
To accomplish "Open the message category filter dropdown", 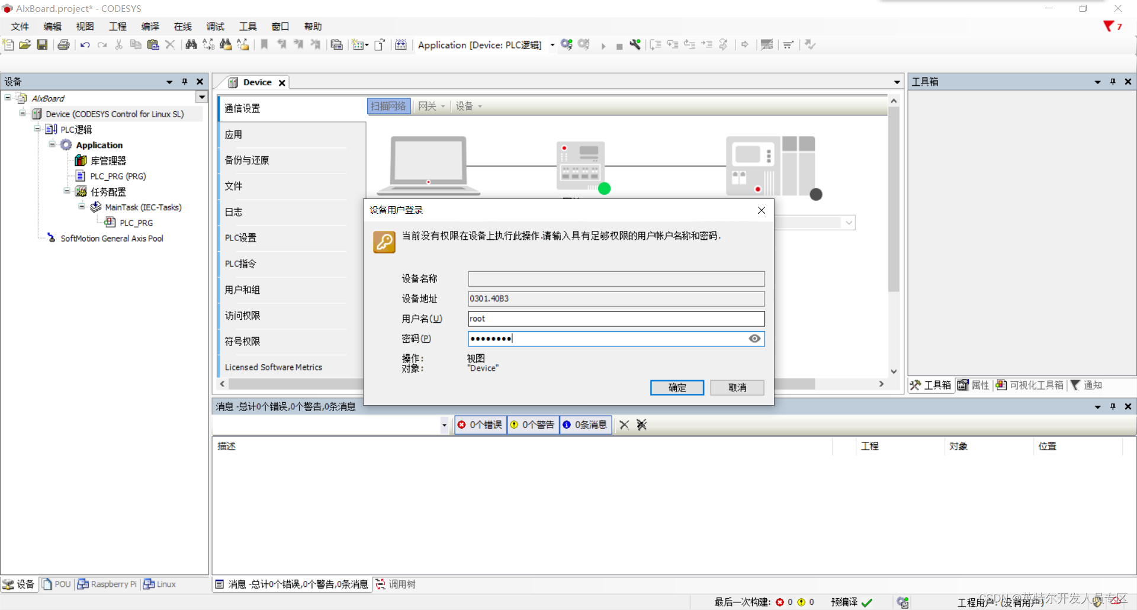I will pyautogui.click(x=444, y=425).
